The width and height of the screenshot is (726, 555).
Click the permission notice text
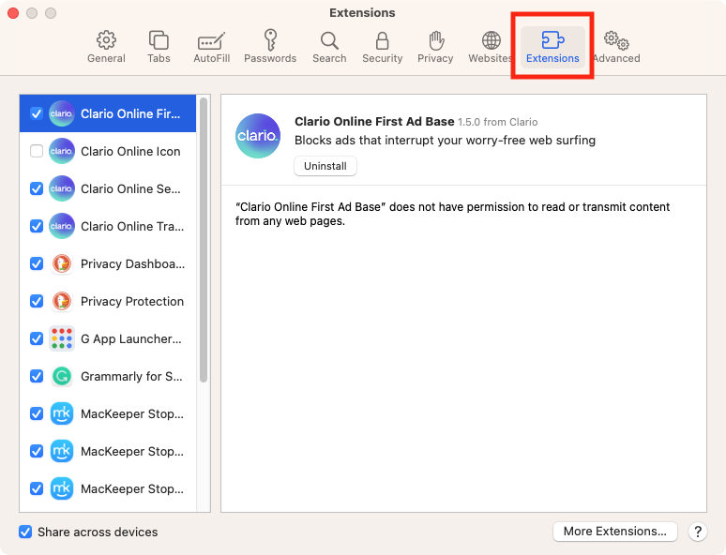(x=452, y=214)
